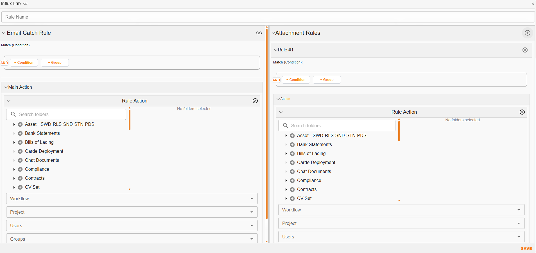The height and width of the screenshot is (253, 536).
Task: Add a new rule via the plus icon in Attachment Rules
Action: pos(527,33)
